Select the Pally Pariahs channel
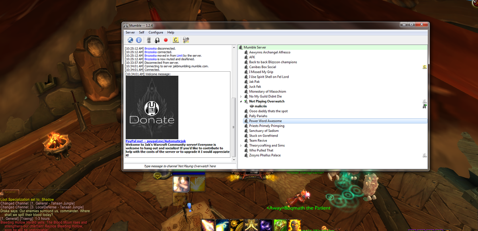 (x=258, y=116)
